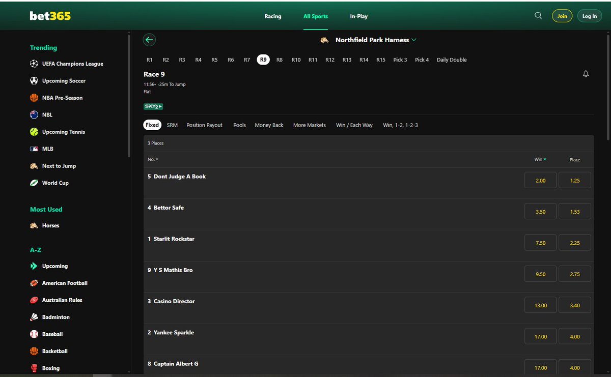The width and height of the screenshot is (611, 377).
Task: Click the Upcoming arrow icon under A-Z
Action: pyautogui.click(x=34, y=266)
